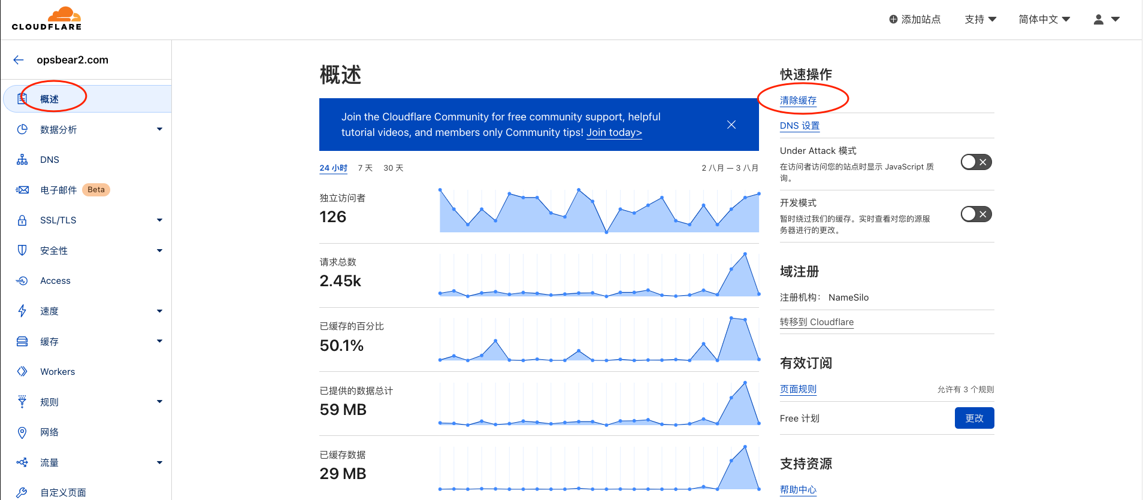Screen dimensions: 1143x500
Task: Click the 已缓存数据 value 29 MB
Action: 343,474
